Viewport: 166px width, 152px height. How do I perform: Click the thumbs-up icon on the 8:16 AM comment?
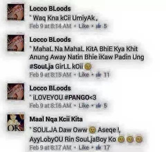click(98, 106)
